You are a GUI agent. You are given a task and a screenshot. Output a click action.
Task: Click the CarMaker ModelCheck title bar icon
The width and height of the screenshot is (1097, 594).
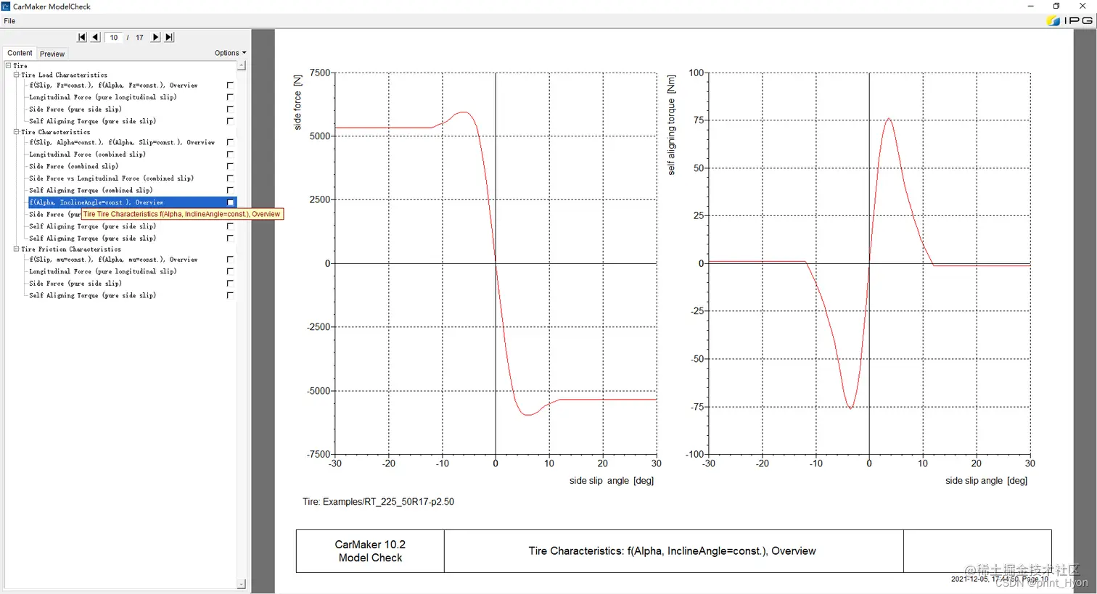6,6
